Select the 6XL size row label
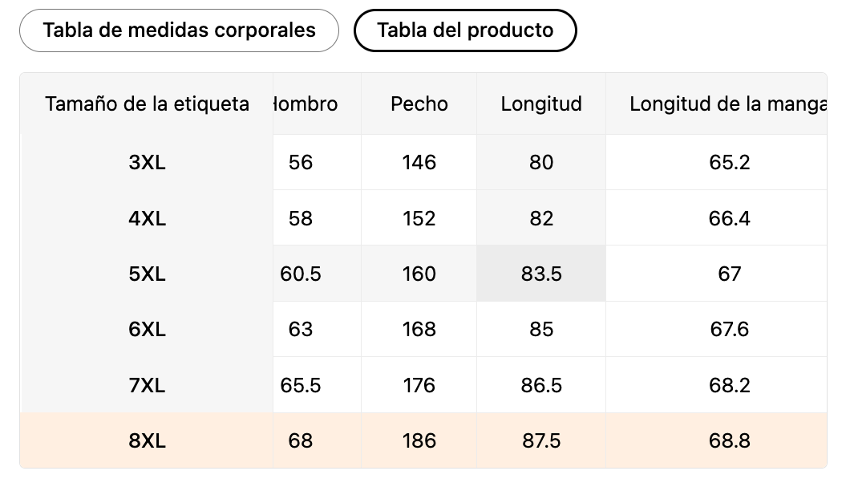 tap(147, 329)
